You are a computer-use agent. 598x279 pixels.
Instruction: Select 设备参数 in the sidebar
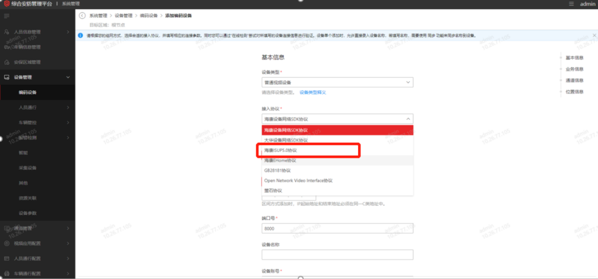click(27, 213)
